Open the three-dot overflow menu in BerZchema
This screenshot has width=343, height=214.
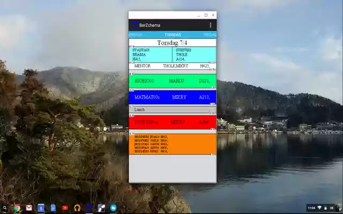[x=210, y=25]
